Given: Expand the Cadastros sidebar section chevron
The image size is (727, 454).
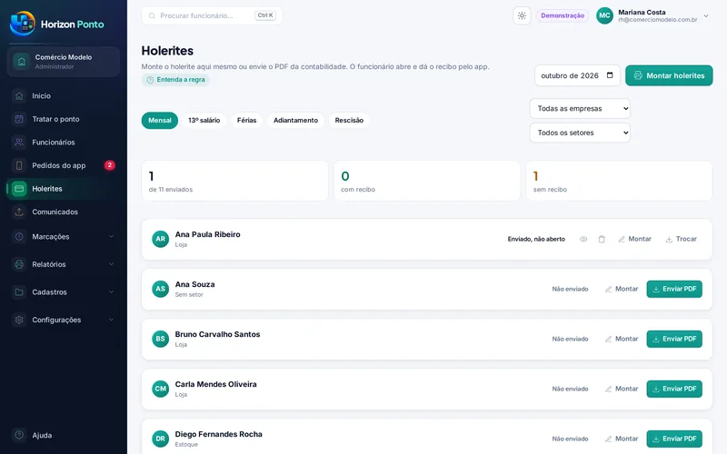Looking at the screenshot, I should point(111,291).
